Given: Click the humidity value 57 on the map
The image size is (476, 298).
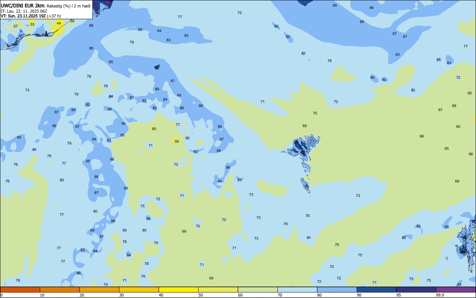Looking at the screenshot, I should pos(16,26).
